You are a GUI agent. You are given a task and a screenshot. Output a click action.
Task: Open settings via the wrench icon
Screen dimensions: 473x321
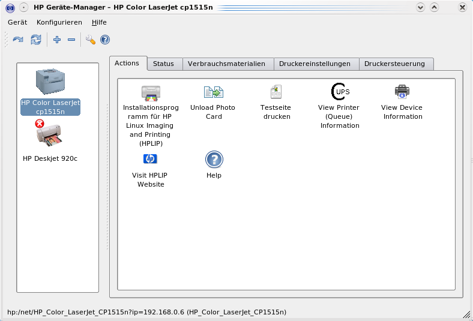90,40
